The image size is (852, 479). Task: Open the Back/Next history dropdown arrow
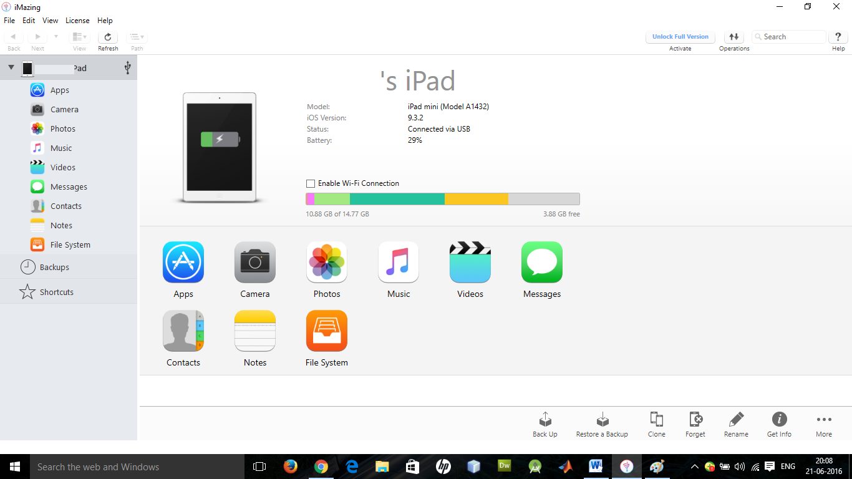[56, 37]
